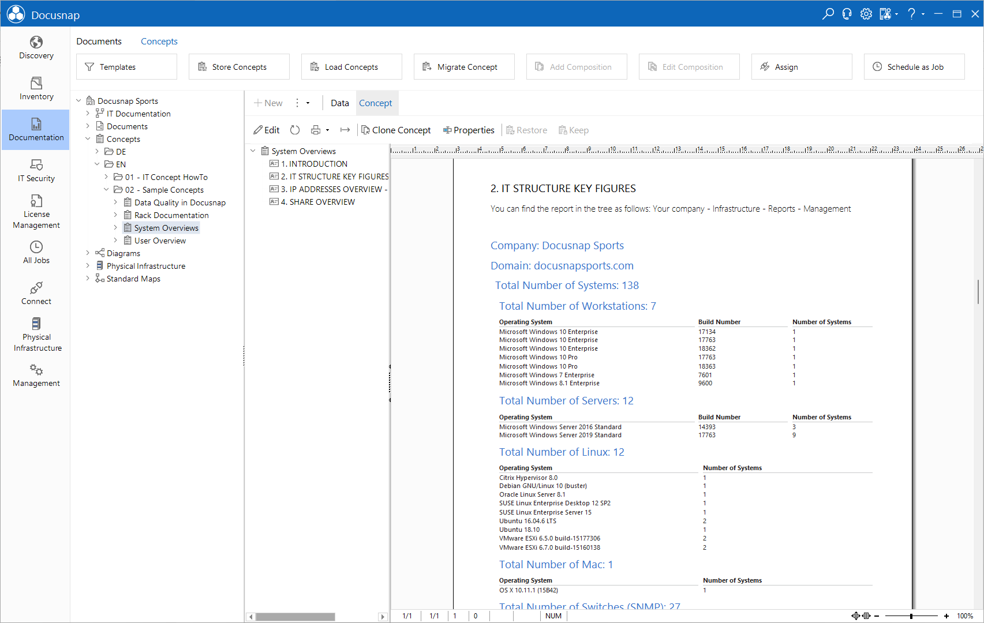The image size is (984, 623).
Task: Click the New button
Action: (268, 103)
